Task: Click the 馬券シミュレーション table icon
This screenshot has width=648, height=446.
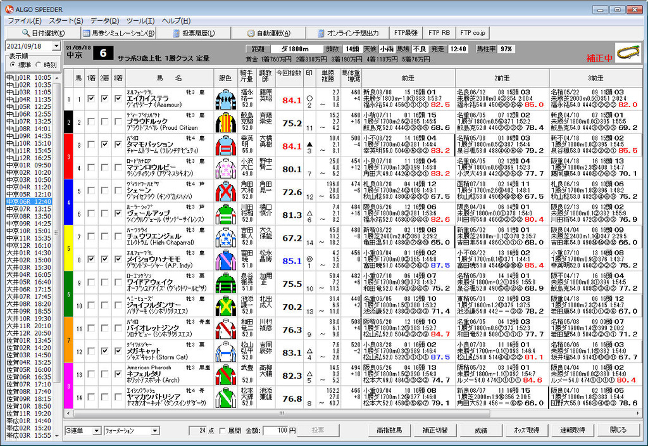Action: (x=86, y=33)
